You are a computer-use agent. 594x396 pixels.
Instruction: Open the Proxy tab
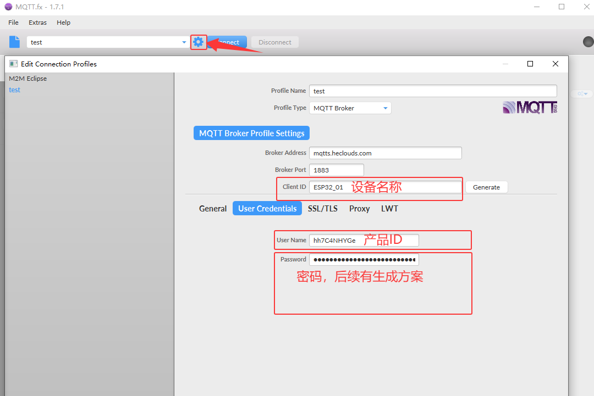[359, 208]
